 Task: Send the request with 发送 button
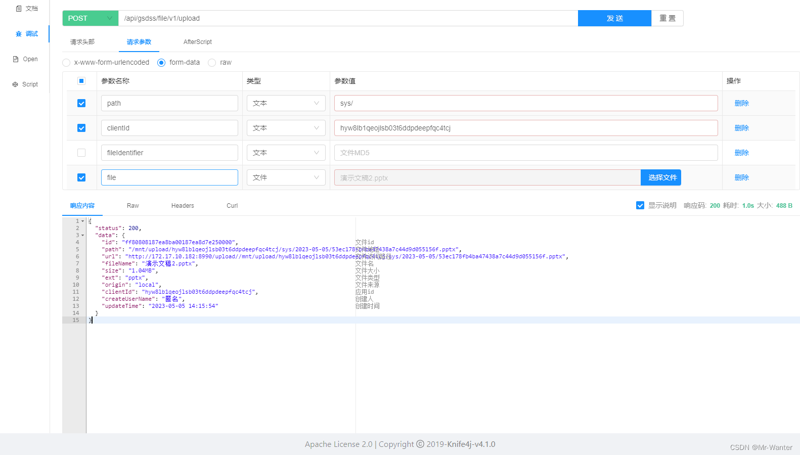[614, 18]
